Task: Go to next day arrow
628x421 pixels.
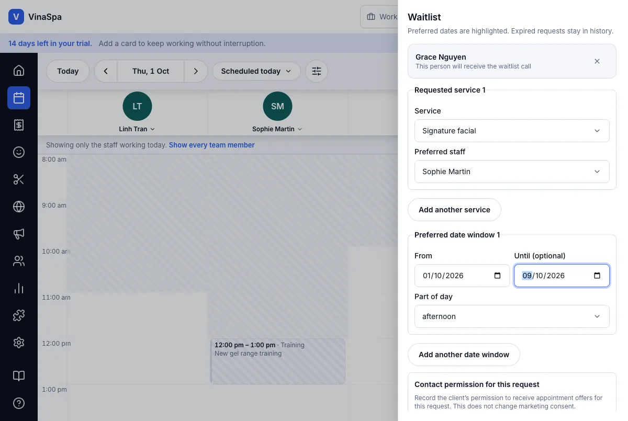Action: (196, 71)
